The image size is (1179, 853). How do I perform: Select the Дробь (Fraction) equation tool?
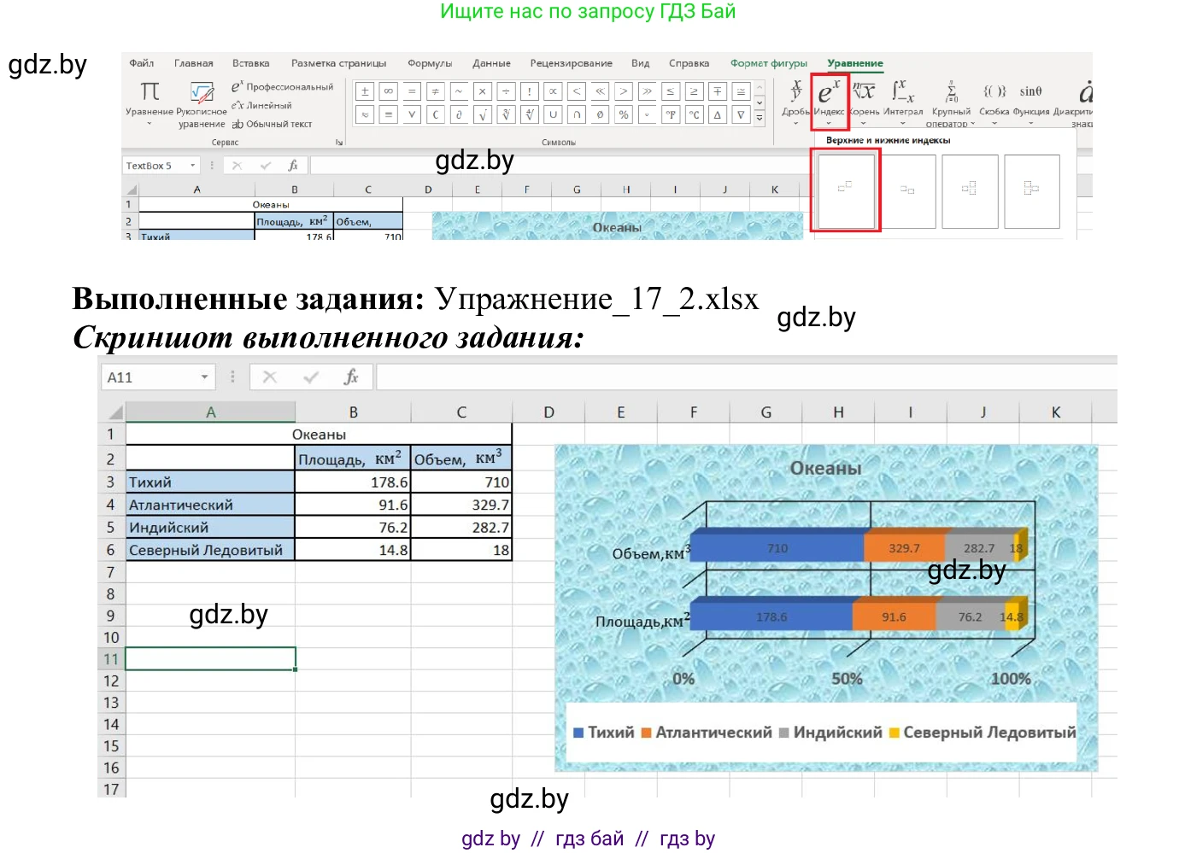796,99
